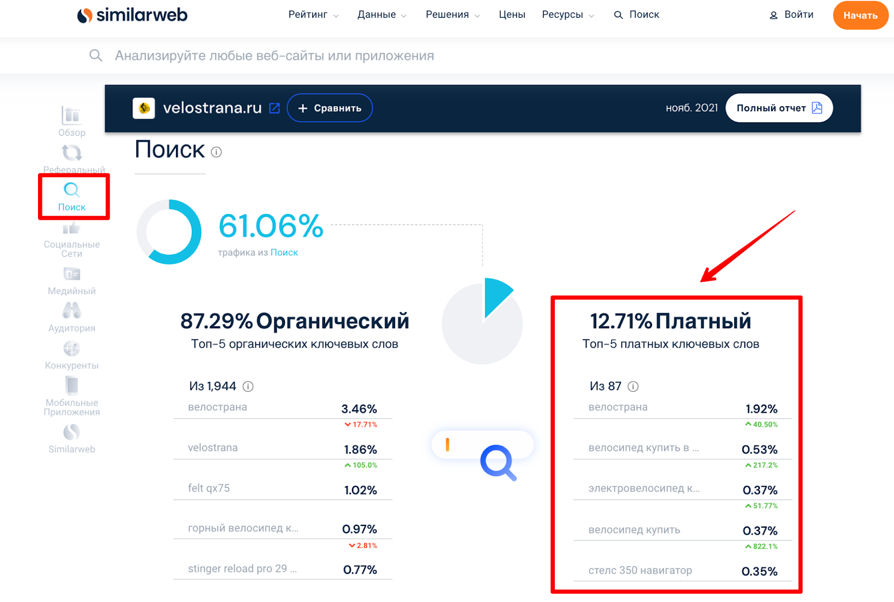Click organic keyword felt qx75
This screenshot has height=602, width=894.
[208, 488]
